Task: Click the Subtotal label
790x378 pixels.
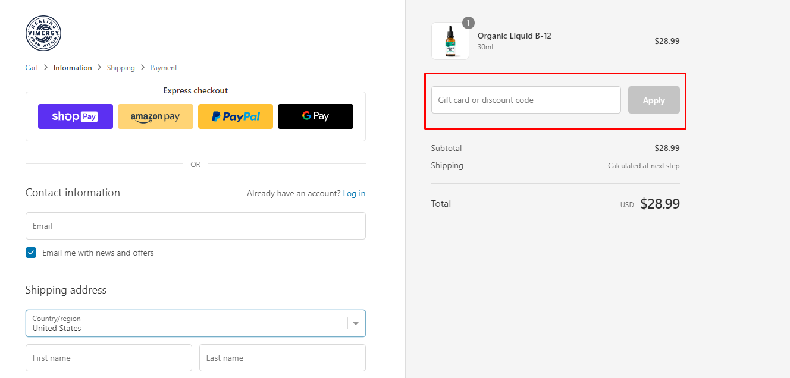Action: pyautogui.click(x=446, y=148)
